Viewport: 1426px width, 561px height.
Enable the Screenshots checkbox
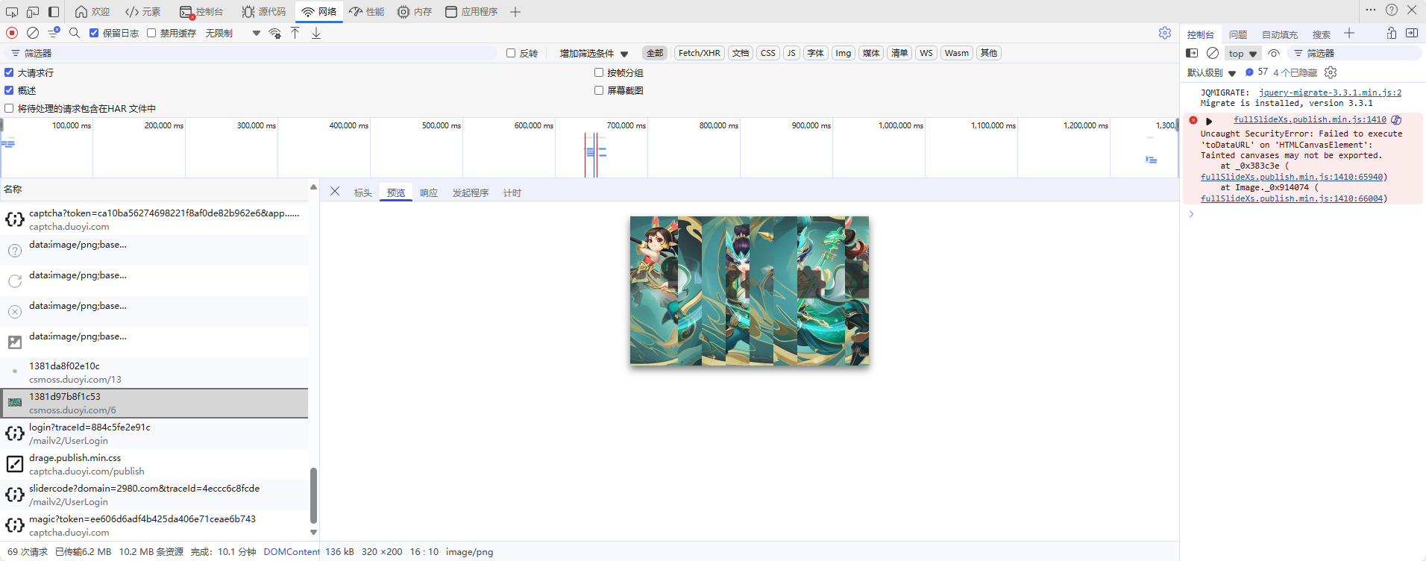coord(599,90)
